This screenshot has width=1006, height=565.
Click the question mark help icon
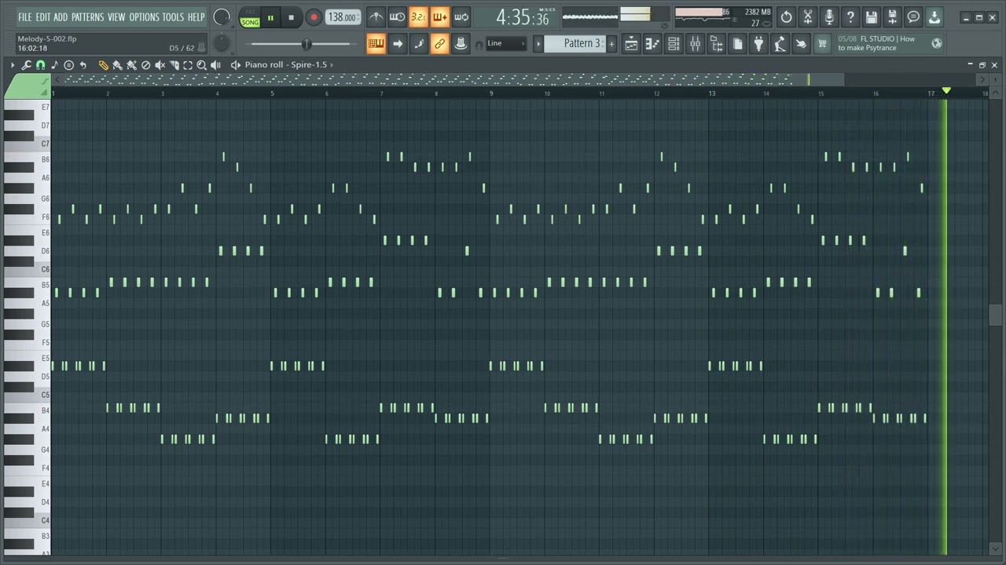coord(850,16)
